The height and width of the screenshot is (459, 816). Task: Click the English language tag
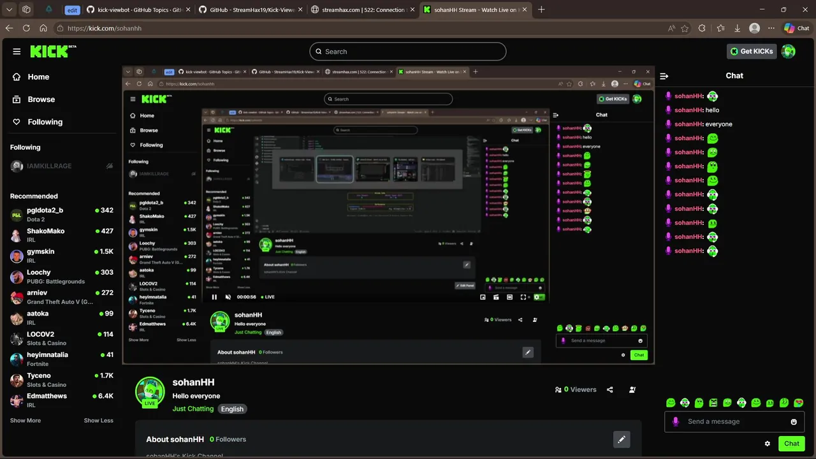(x=232, y=409)
